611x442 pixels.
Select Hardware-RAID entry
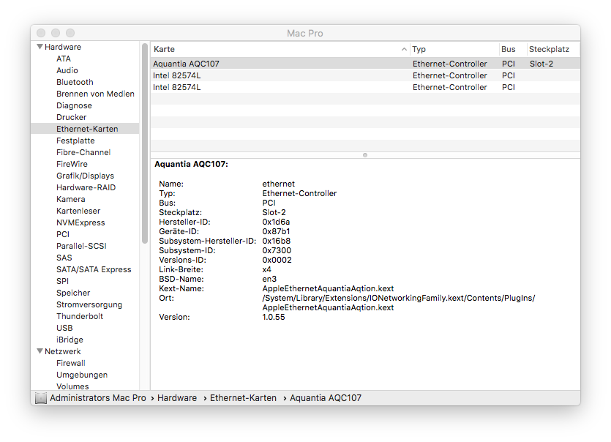[x=86, y=187]
